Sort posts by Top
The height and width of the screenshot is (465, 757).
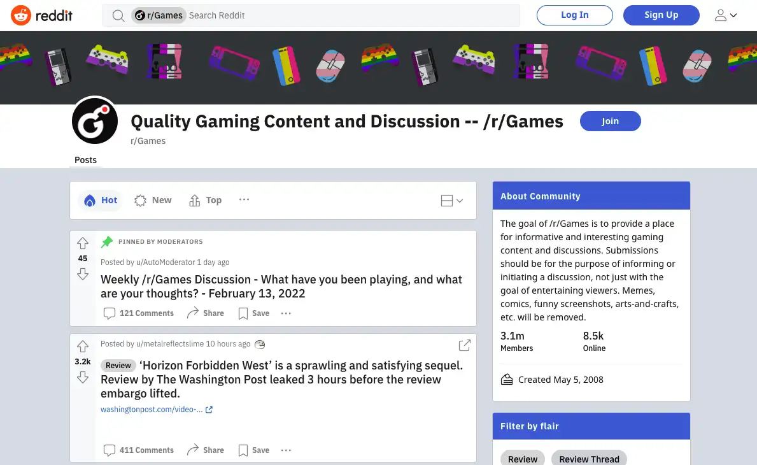coord(205,201)
